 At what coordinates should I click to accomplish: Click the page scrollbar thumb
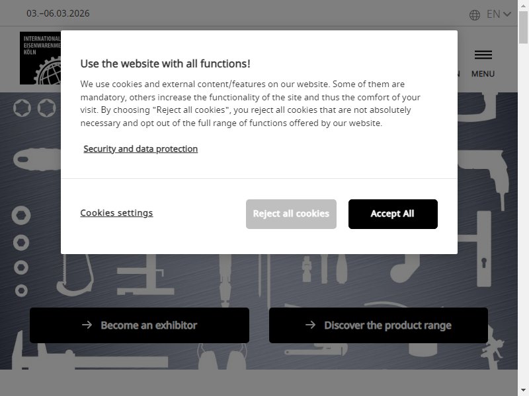[x=523, y=27]
